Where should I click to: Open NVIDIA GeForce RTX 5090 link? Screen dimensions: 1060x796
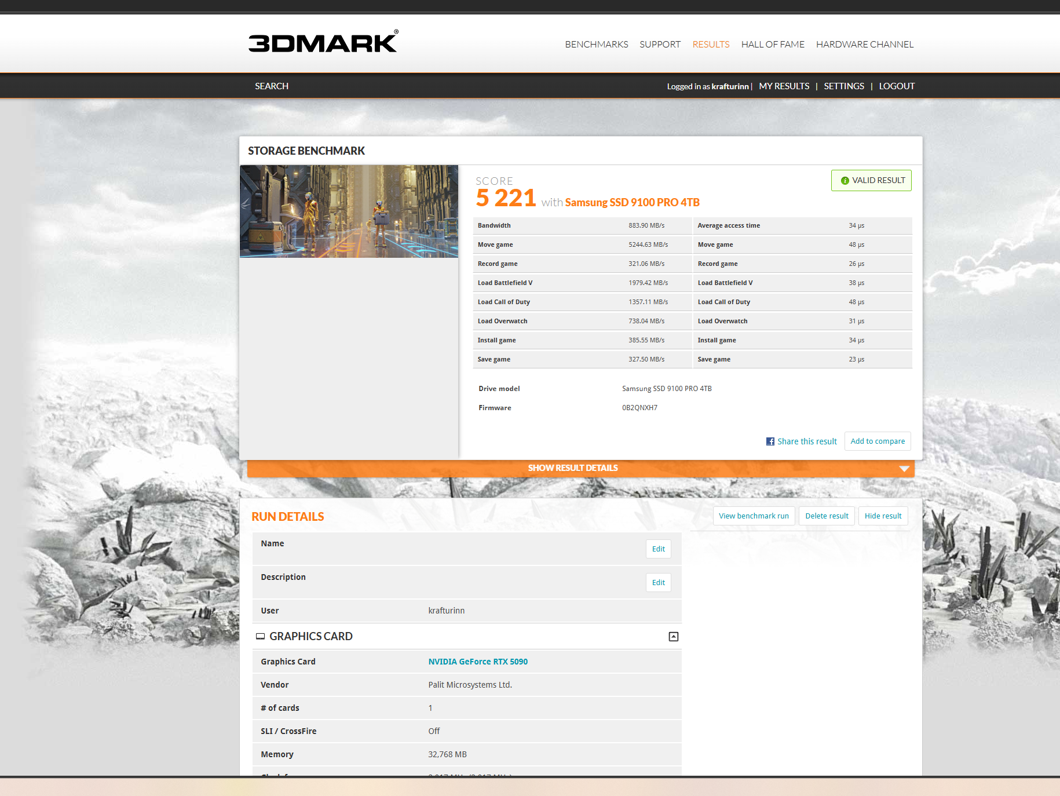click(478, 662)
